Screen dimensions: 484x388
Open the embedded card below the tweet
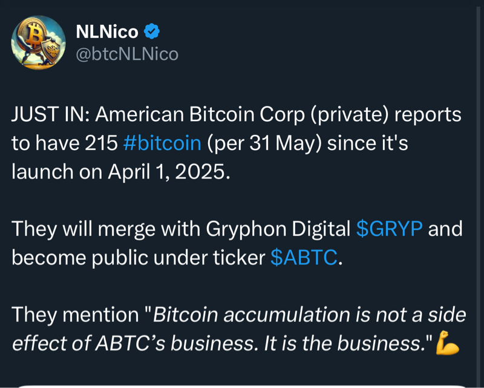[242, 385]
